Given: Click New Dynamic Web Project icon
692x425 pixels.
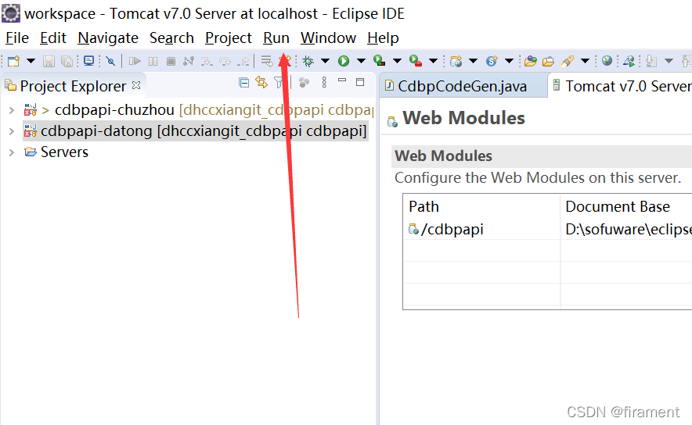Looking at the screenshot, I should pyautogui.click(x=456, y=61).
